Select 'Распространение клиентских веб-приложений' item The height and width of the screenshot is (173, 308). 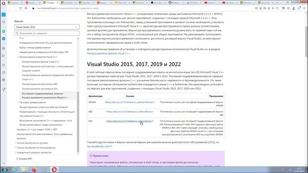[44, 107]
